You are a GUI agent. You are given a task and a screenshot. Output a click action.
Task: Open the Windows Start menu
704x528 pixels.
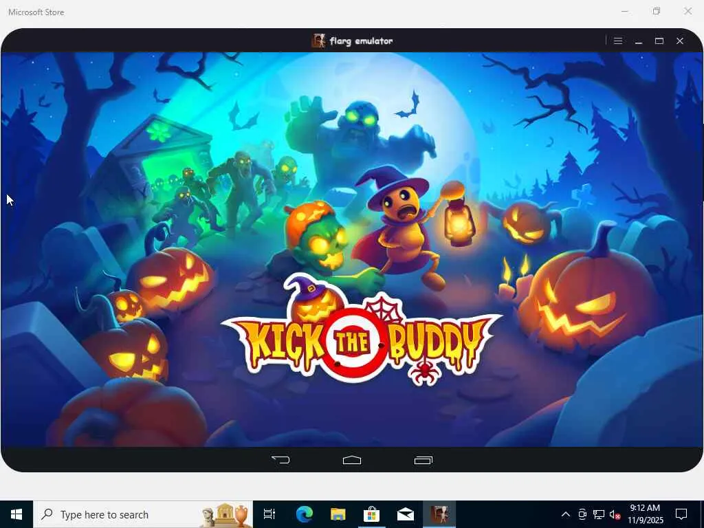(16, 514)
